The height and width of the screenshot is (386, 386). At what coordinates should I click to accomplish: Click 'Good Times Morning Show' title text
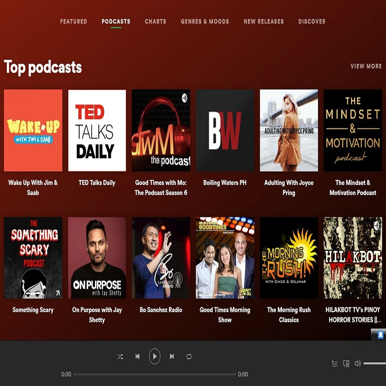[x=225, y=315]
